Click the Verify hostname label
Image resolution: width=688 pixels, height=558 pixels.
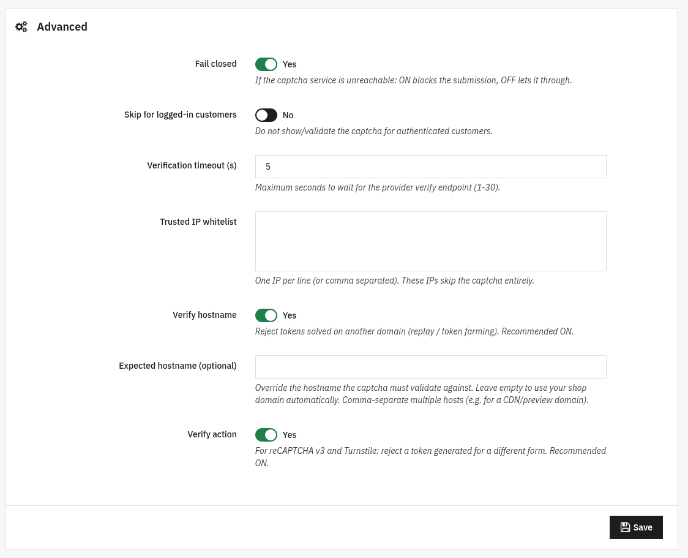point(205,315)
